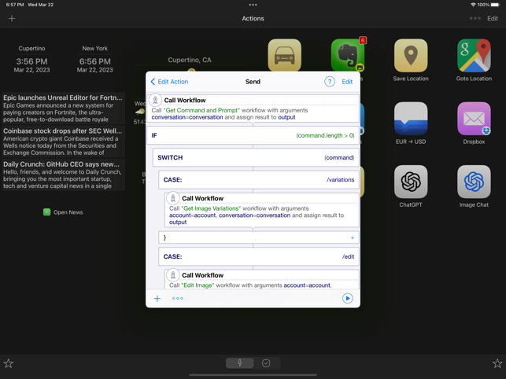Open the Coinbase stock drops news item

63,142
